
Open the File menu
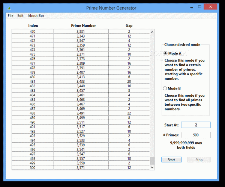(x=10, y=16)
